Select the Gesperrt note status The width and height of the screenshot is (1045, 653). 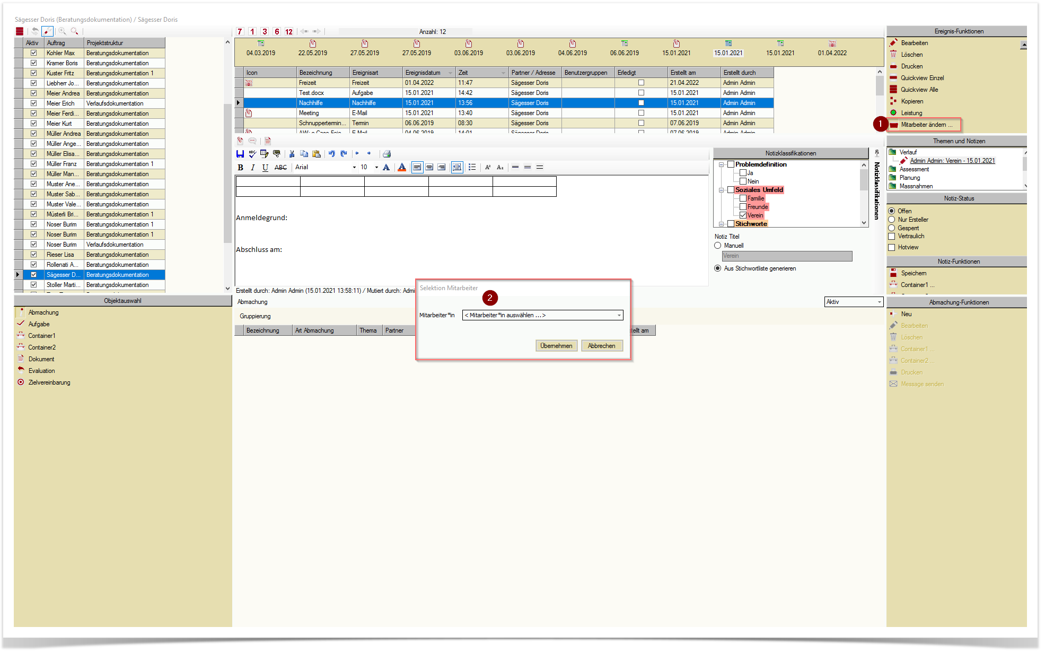tap(892, 228)
